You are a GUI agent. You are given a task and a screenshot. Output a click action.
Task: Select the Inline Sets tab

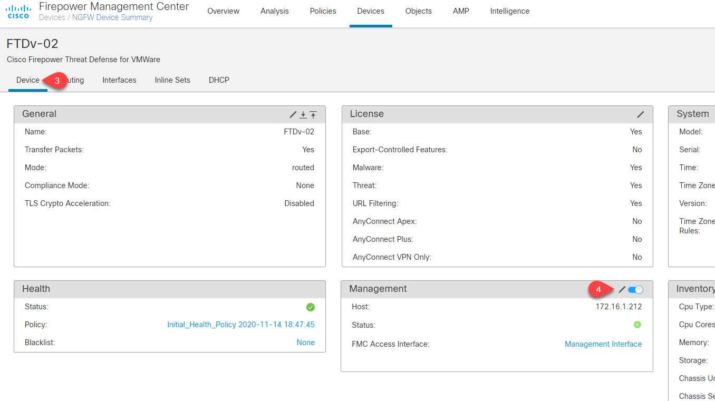coord(172,80)
